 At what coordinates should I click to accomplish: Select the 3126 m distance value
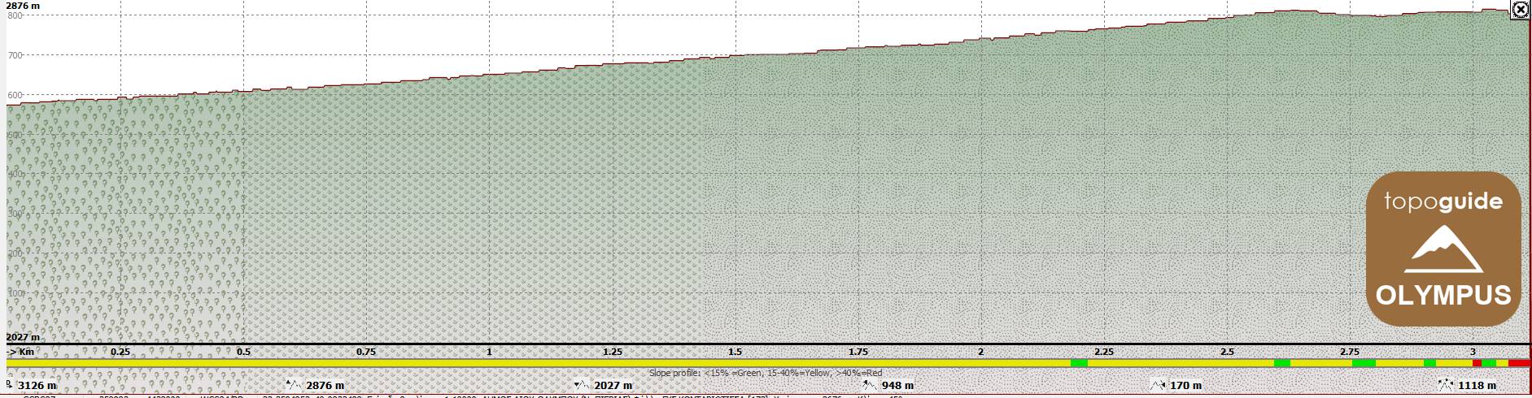[37, 385]
